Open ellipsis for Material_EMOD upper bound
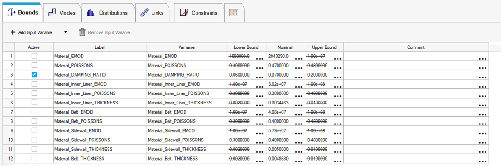Screen dimensions: 501x166 coord(338,59)
